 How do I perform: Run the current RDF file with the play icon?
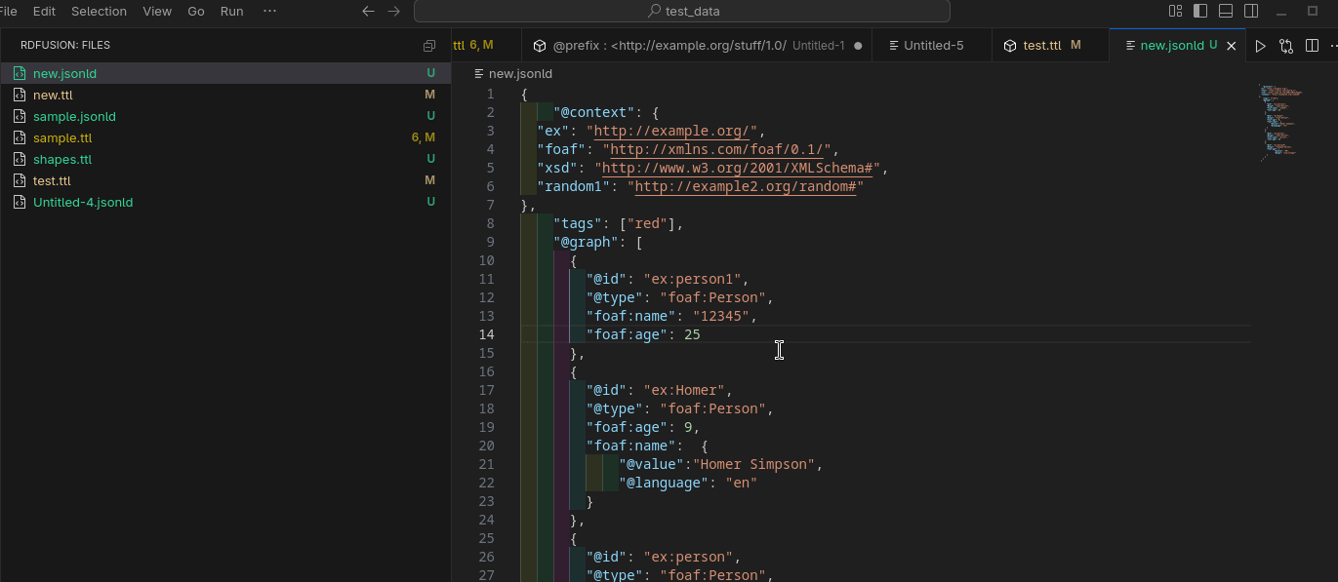click(x=1261, y=45)
